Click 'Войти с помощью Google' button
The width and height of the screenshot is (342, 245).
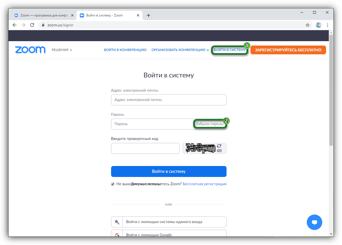pyautogui.click(x=169, y=233)
